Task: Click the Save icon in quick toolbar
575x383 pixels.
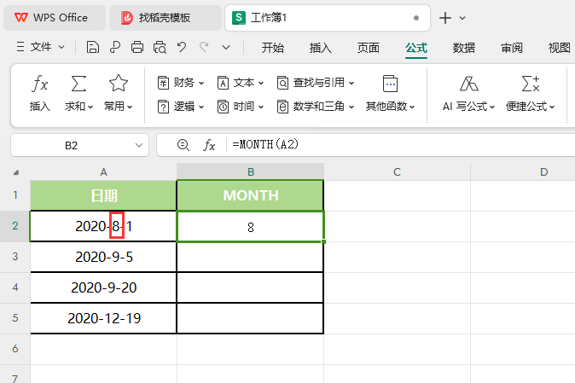Action: (92, 47)
